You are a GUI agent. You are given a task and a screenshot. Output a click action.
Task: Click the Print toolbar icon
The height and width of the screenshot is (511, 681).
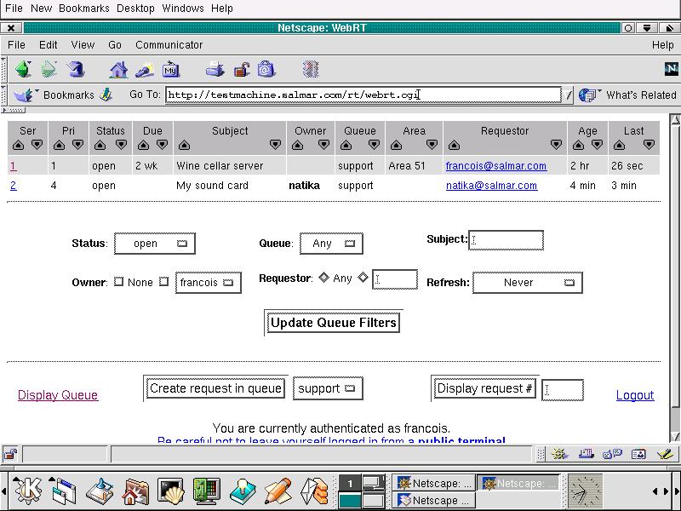[x=215, y=69]
